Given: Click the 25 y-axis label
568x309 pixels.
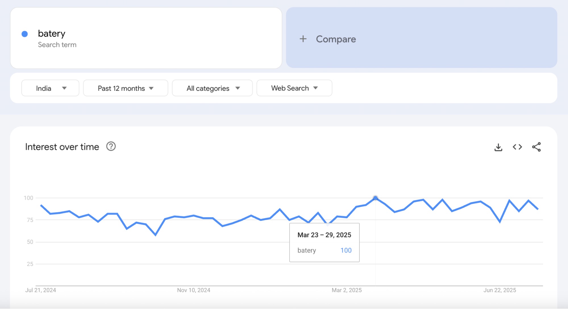Looking at the screenshot, I should pos(30,264).
